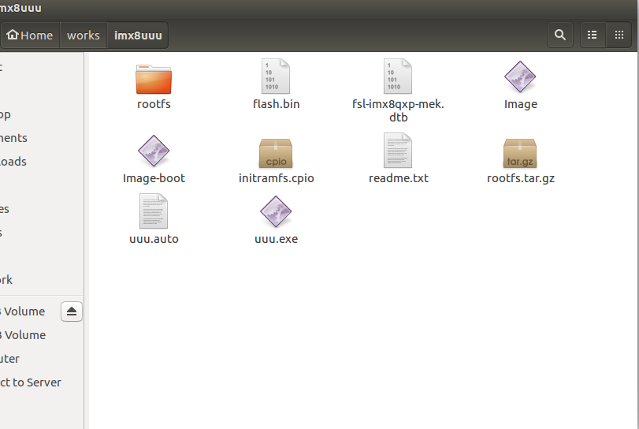639x429 pixels.
Task: Click the flash.bin file name label
Action: point(276,104)
